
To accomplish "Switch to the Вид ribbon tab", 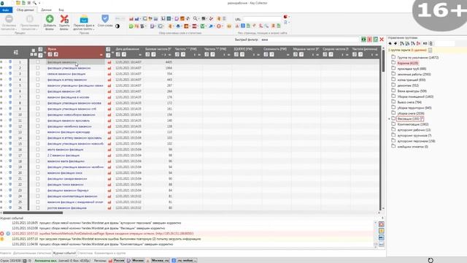I will pos(61,9).
